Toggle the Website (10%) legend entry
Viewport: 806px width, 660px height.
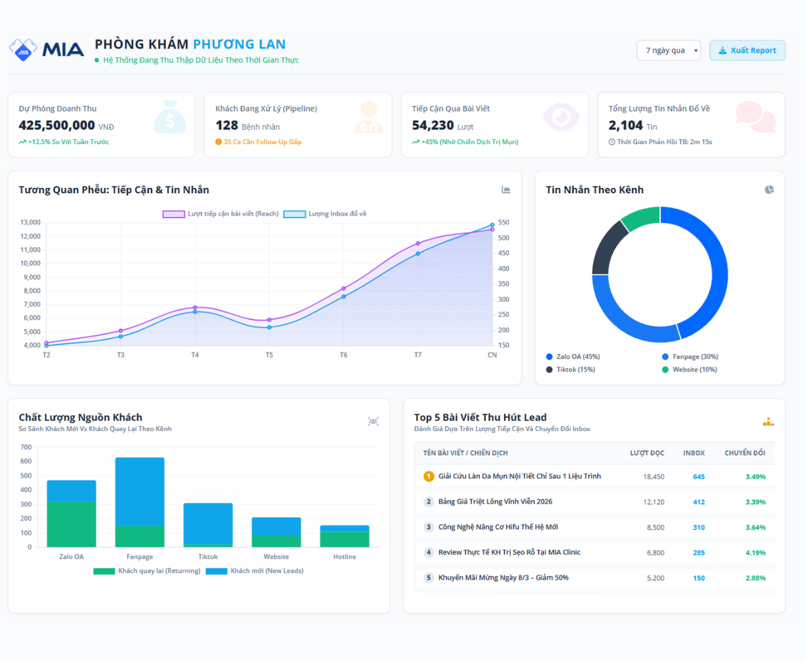click(689, 370)
